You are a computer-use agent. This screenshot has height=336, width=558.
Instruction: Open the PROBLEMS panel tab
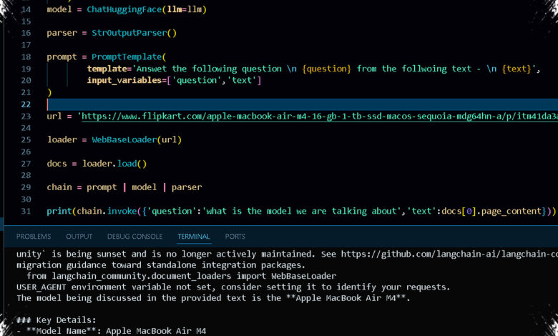tap(34, 237)
